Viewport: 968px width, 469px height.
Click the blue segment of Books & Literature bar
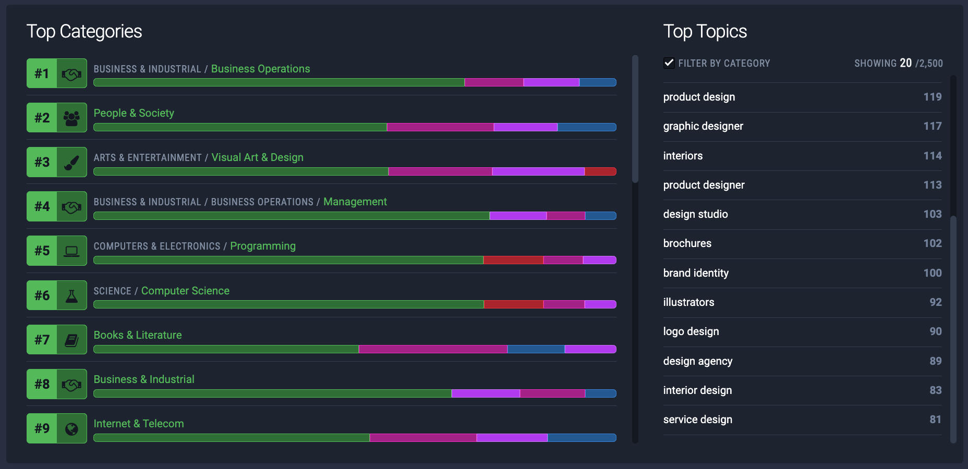point(536,349)
